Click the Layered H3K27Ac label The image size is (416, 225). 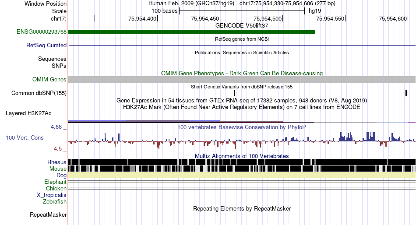click(x=28, y=113)
